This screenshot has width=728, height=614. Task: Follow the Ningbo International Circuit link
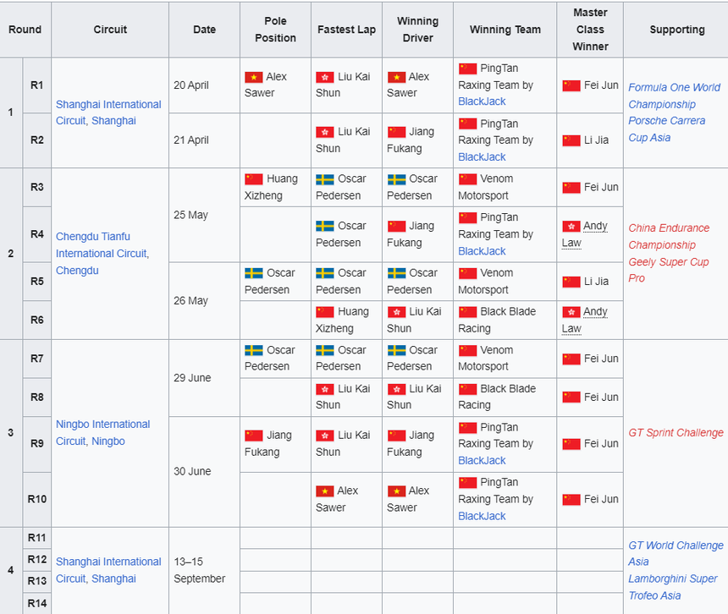click(102, 432)
